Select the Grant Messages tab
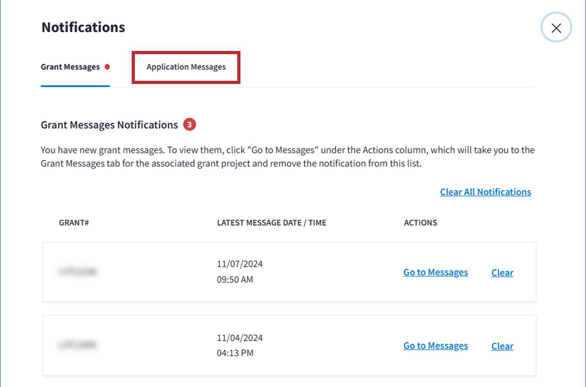The height and width of the screenshot is (387, 586). point(70,67)
